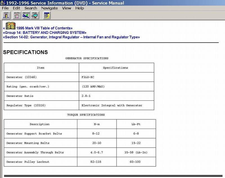
Task: Select 'Generator Mounting Bolts' row label
Action: [x=28, y=143]
